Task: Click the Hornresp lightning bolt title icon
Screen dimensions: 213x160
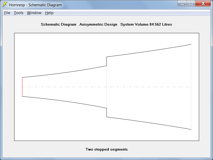Action: click(x=5, y=5)
